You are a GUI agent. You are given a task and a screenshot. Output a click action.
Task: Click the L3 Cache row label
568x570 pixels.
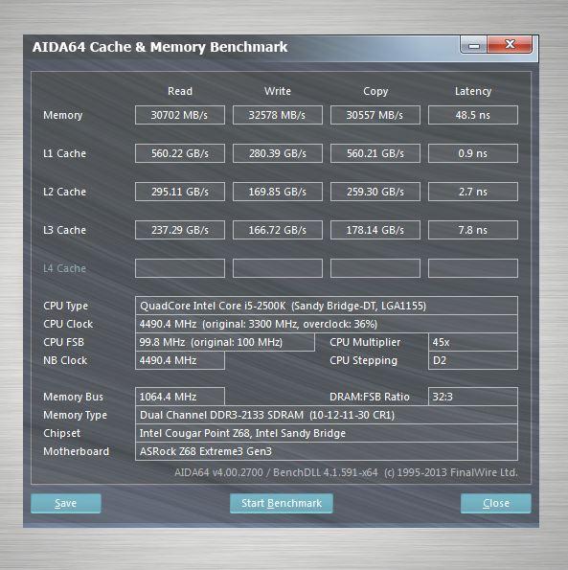click(65, 230)
